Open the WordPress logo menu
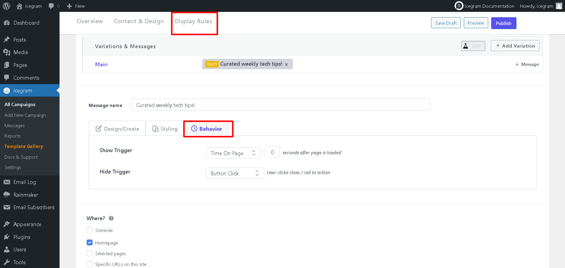 [x=7, y=6]
